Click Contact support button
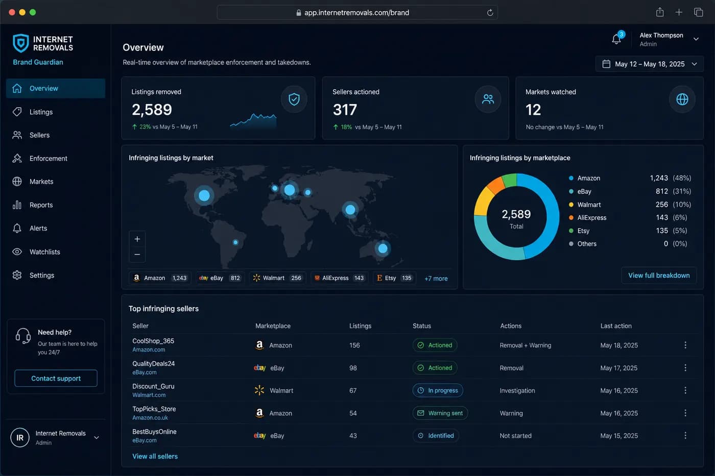The image size is (715, 476). (x=56, y=378)
